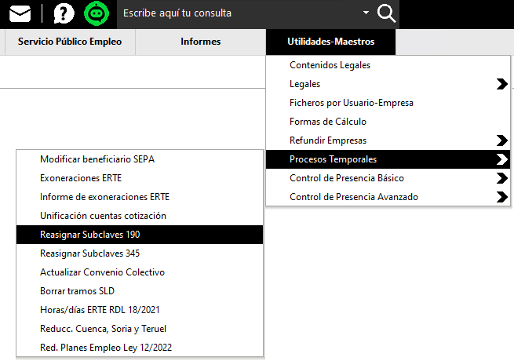This screenshot has height=361, width=514.
Task: Expand the Legales submenu arrow
Action: point(502,84)
